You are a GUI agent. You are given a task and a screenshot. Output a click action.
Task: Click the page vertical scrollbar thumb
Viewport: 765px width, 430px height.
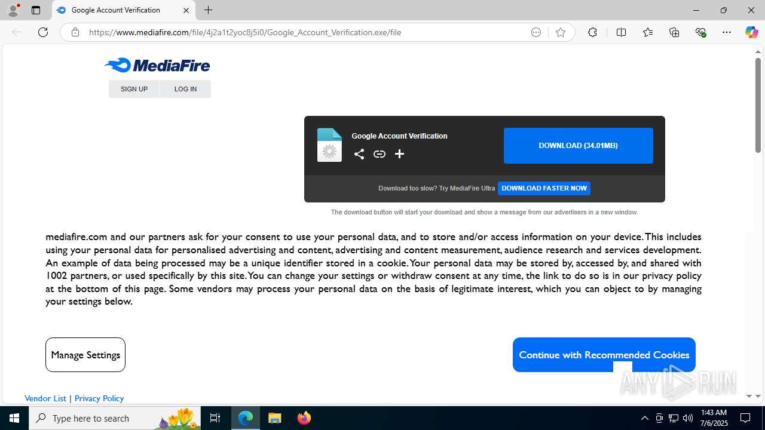click(x=758, y=105)
